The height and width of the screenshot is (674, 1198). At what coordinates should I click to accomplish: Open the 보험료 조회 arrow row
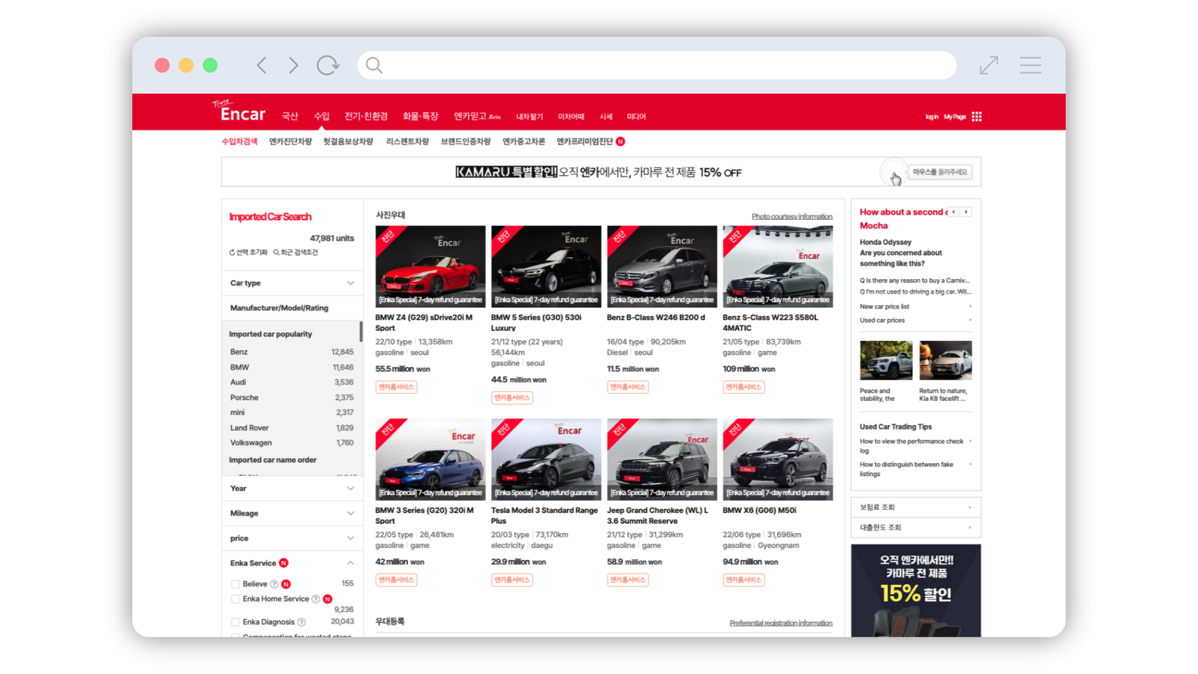pos(915,507)
